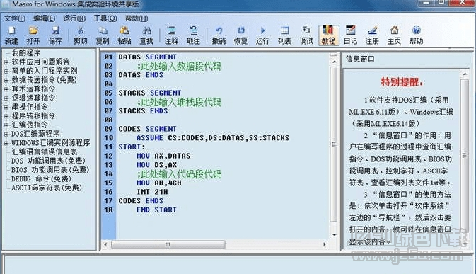Click code line 16 INT 21H
This screenshot has height=274, width=476.
pyautogui.click(x=152, y=192)
